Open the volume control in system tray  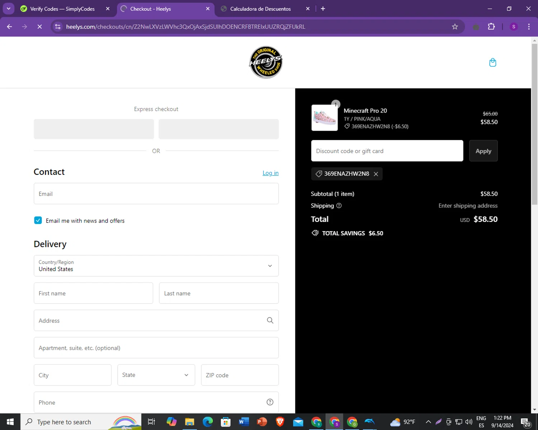(469, 422)
